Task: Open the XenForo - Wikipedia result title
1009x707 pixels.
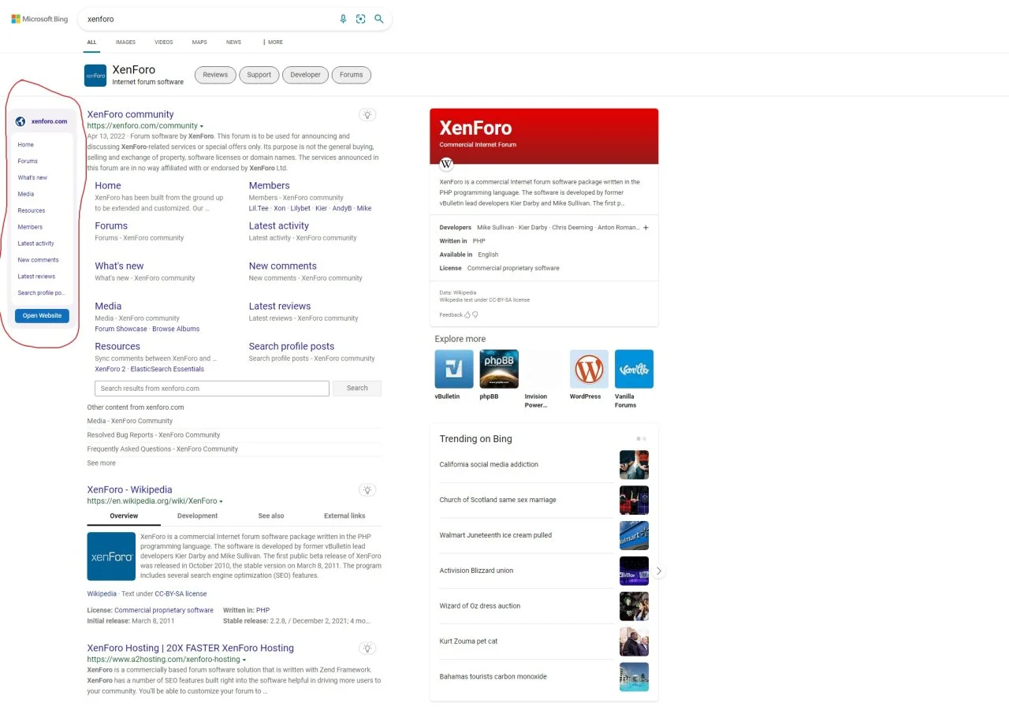Action: pos(129,489)
